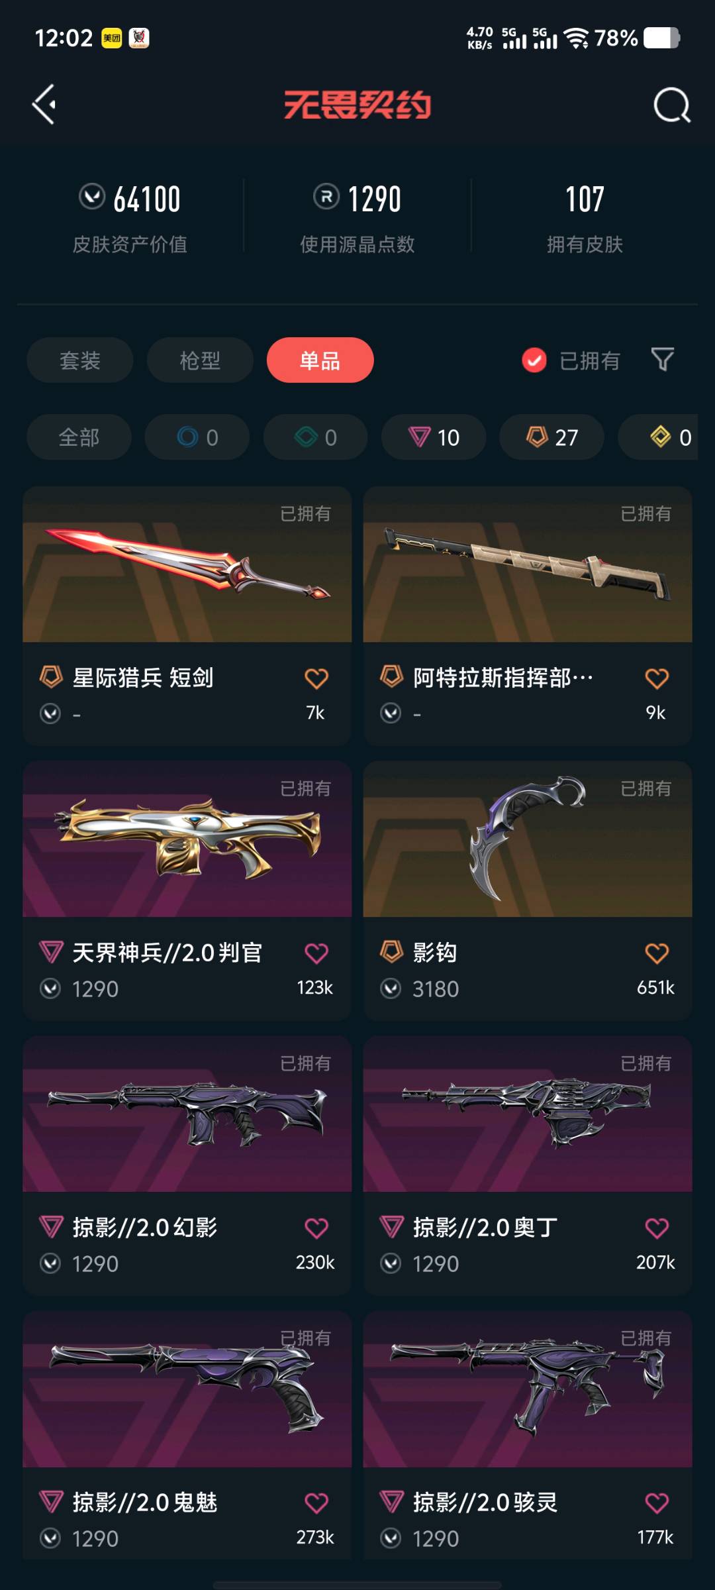Viewport: 715px width, 1590px height.
Task: Open search with magnifier icon
Action: pyautogui.click(x=672, y=105)
